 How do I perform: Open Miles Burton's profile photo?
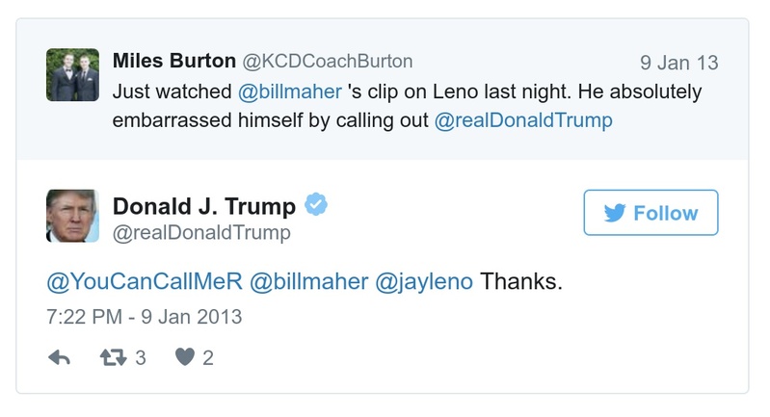tap(72, 75)
